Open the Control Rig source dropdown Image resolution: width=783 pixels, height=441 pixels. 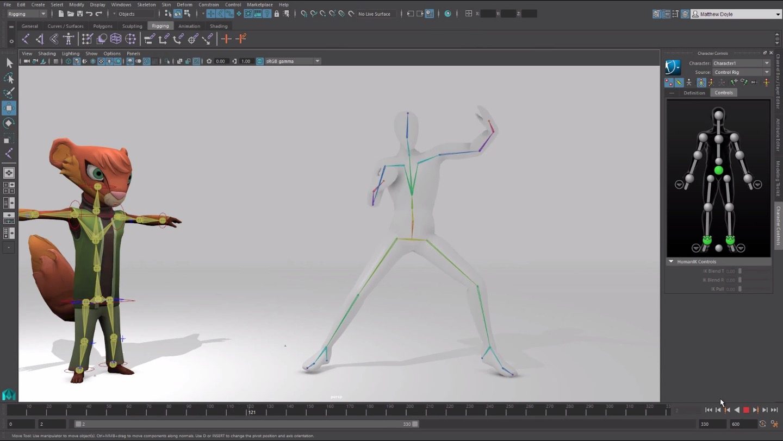tap(741, 72)
